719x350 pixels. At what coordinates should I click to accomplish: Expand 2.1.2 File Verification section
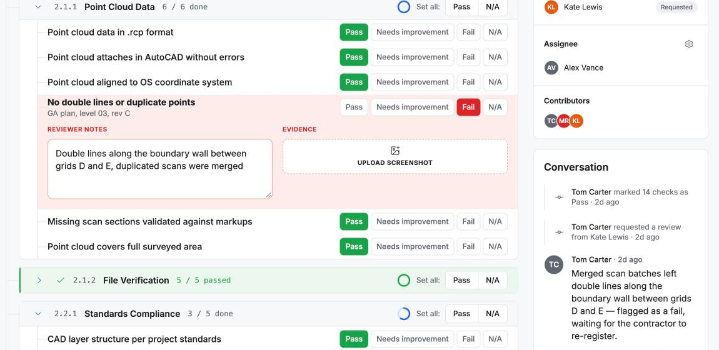(x=39, y=280)
